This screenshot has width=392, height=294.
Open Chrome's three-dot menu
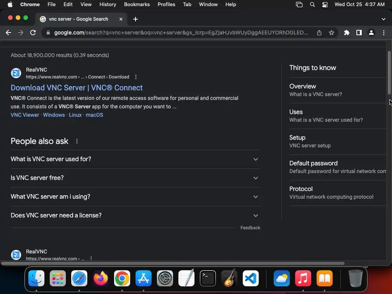[x=384, y=33]
